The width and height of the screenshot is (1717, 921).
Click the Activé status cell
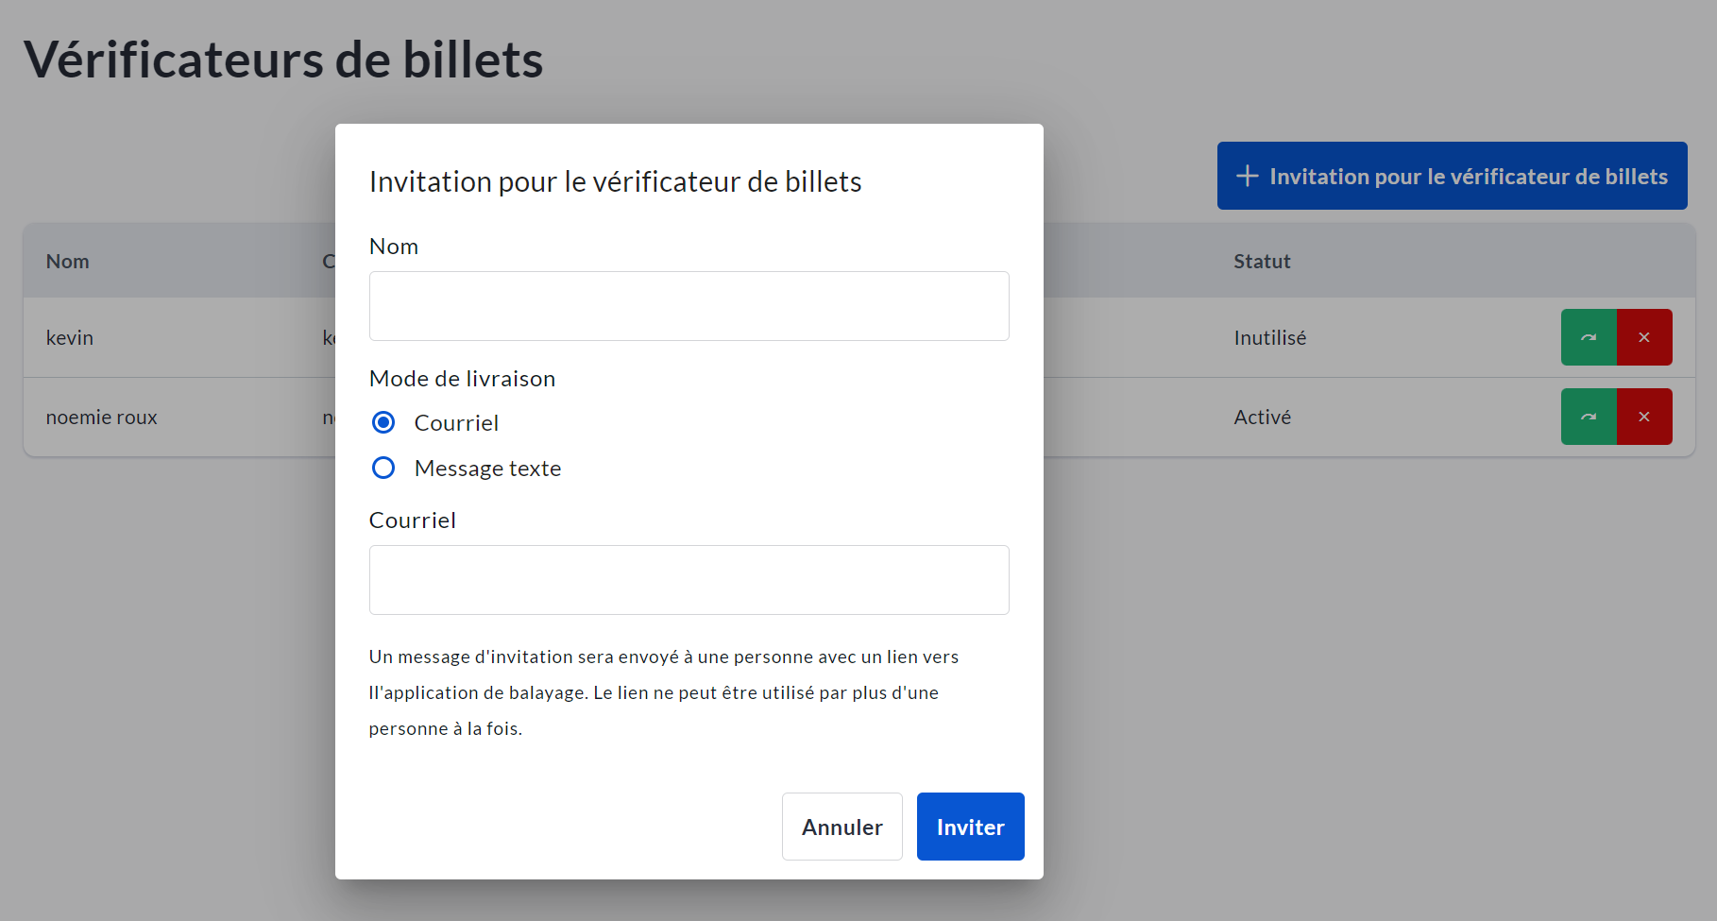1262,418
